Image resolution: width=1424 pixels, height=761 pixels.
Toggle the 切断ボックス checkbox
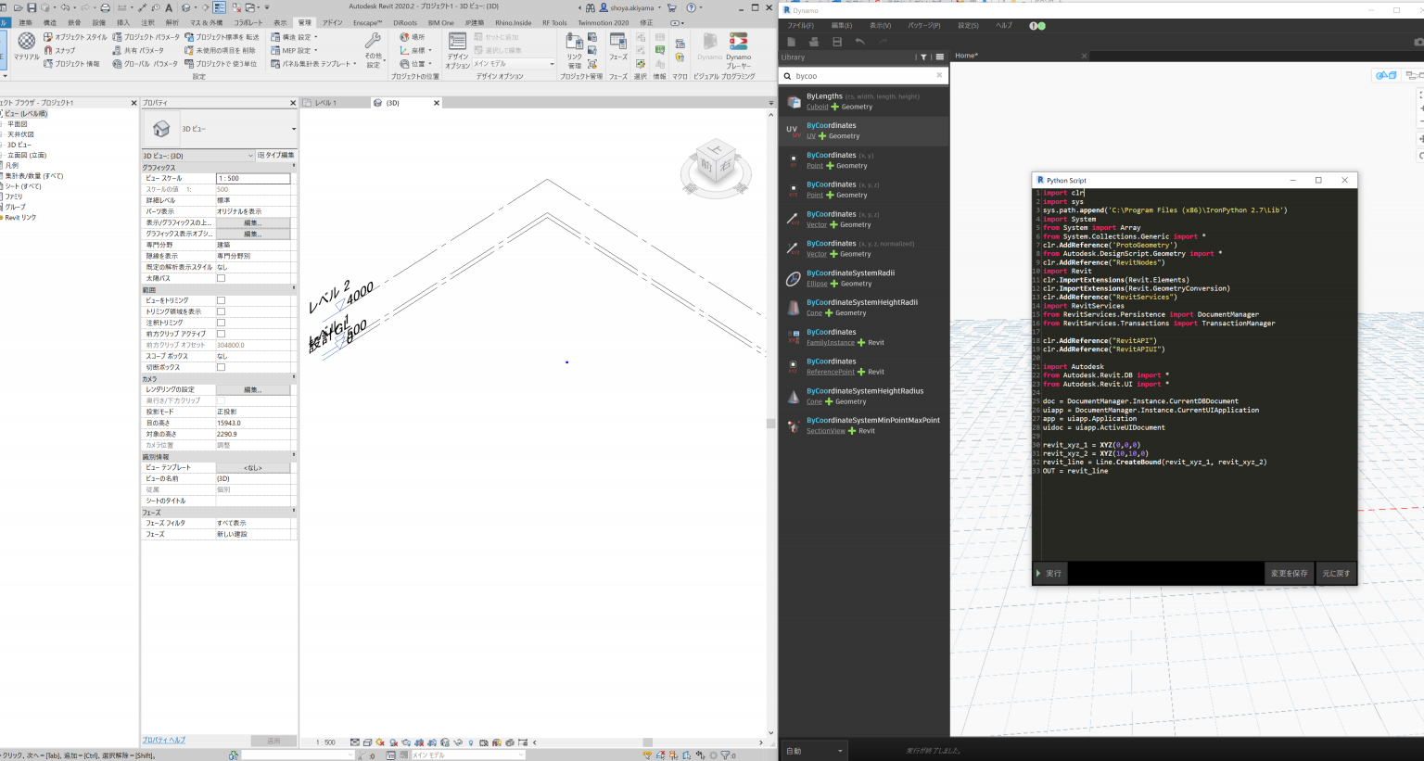point(221,367)
